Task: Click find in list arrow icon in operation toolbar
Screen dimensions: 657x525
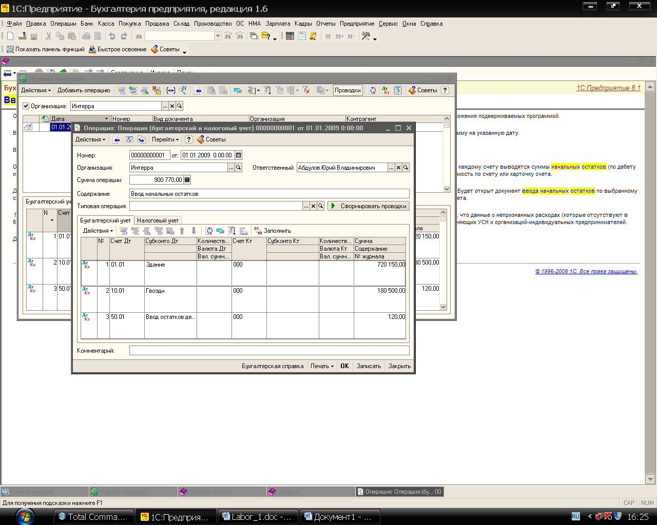Action: (x=117, y=139)
